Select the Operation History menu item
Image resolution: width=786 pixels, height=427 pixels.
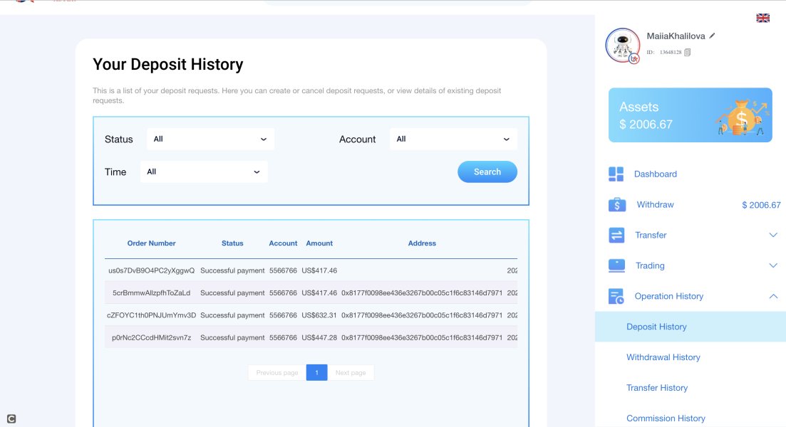coord(668,296)
